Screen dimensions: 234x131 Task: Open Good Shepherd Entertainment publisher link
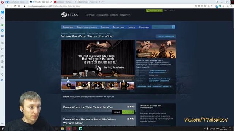click(159, 81)
